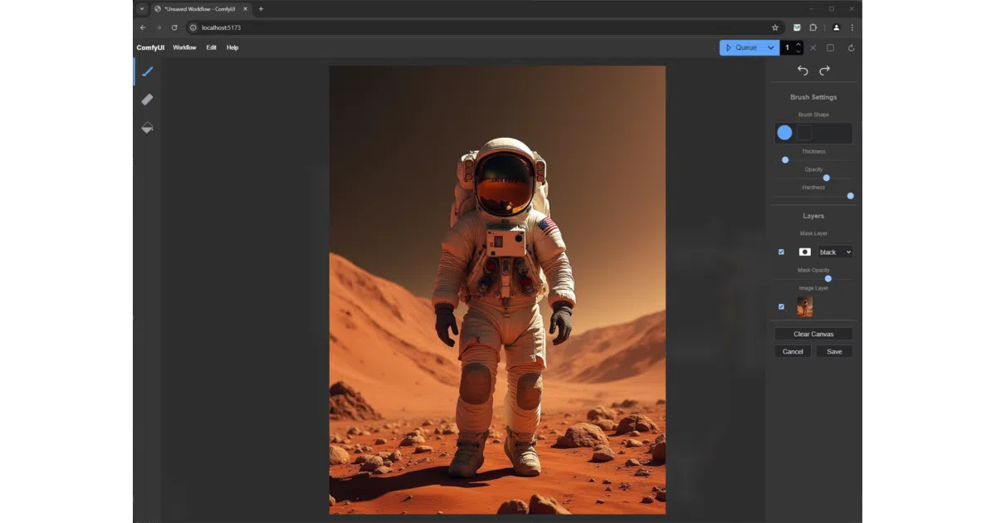The width and height of the screenshot is (996, 523).
Task: Click the mask layer preview icon
Action: point(804,252)
